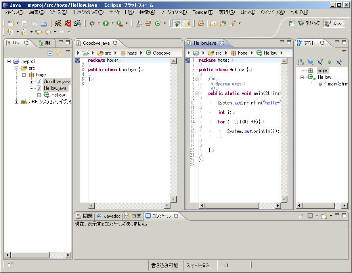The height and width of the screenshot is (273, 352).
Task: Switch to the Debug (デバッグ) perspective
Action: point(309,23)
